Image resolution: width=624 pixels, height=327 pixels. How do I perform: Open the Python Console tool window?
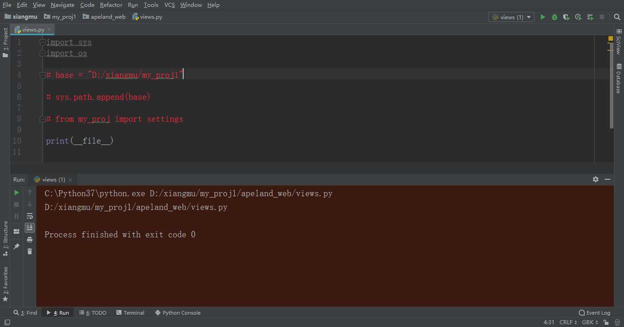pos(178,313)
